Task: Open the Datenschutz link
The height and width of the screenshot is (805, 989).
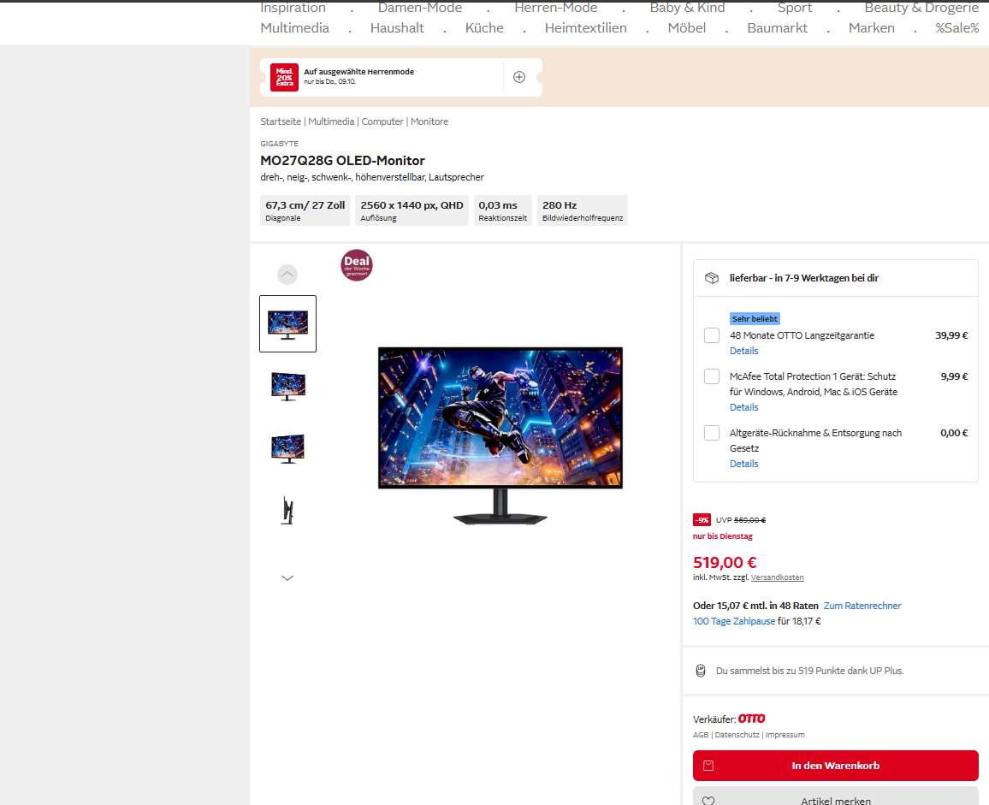Action: 737,735
